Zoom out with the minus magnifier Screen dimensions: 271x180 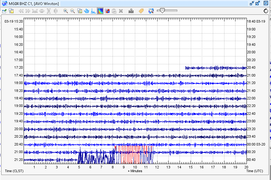[73, 11]
